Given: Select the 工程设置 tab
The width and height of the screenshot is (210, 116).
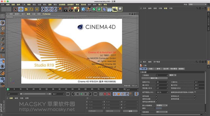Looking at the screenshot, I should [x=143, y=69].
